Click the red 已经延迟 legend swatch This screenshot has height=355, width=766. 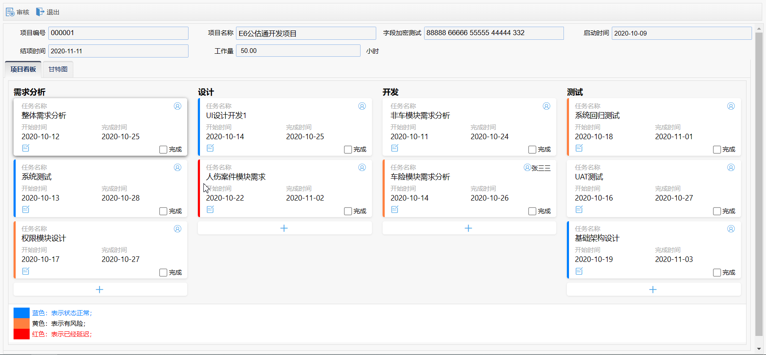[22, 334]
